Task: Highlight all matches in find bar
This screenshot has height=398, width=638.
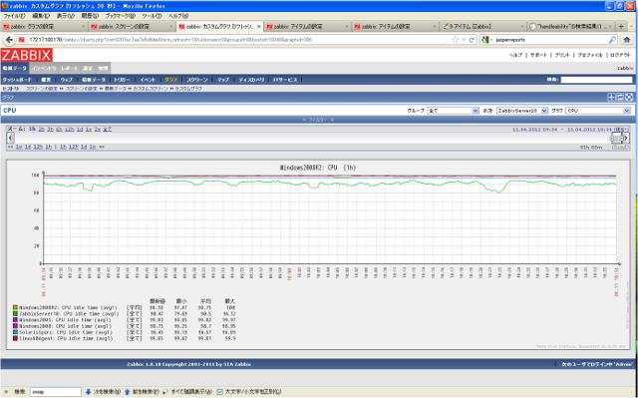Action: [187, 392]
